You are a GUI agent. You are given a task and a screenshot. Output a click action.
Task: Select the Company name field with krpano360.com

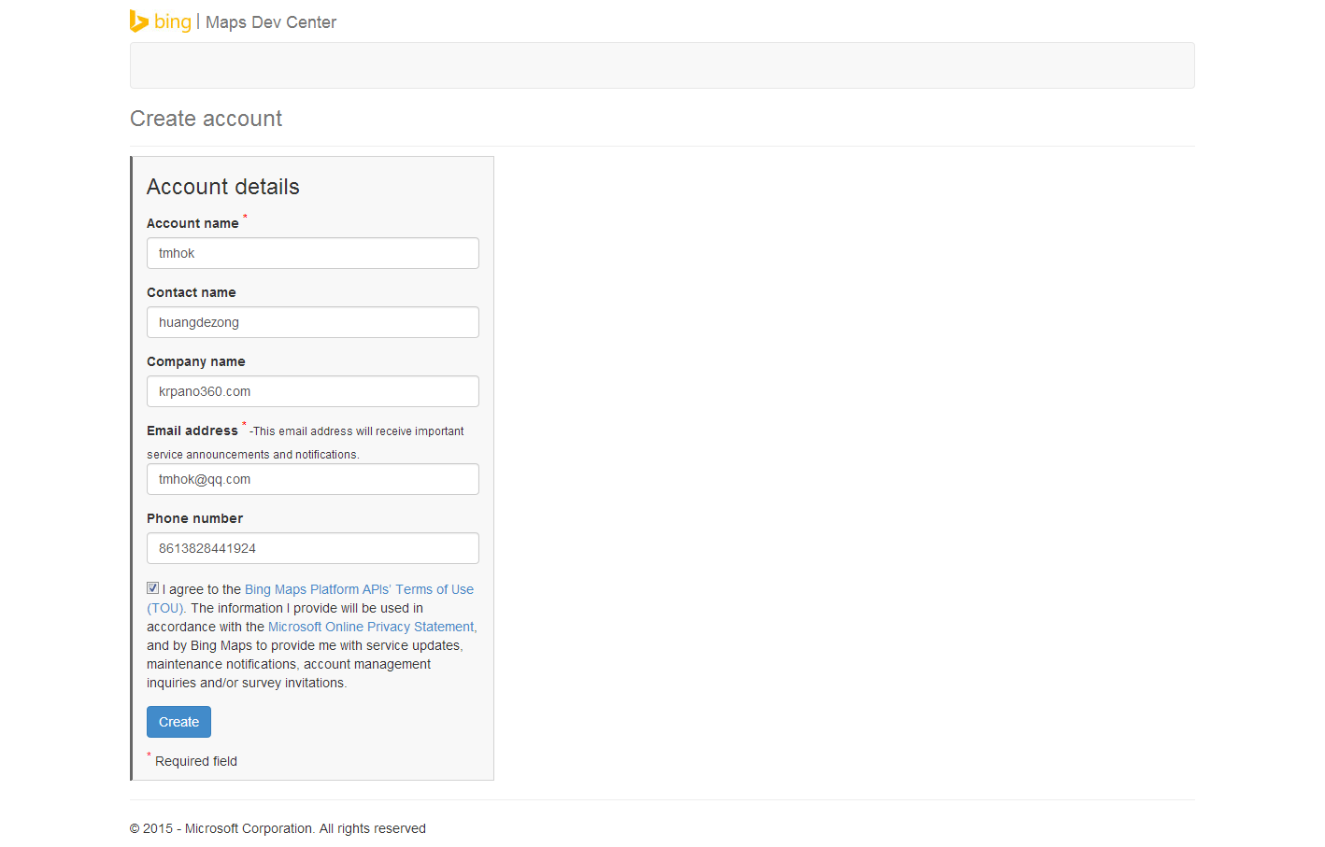coord(312,391)
